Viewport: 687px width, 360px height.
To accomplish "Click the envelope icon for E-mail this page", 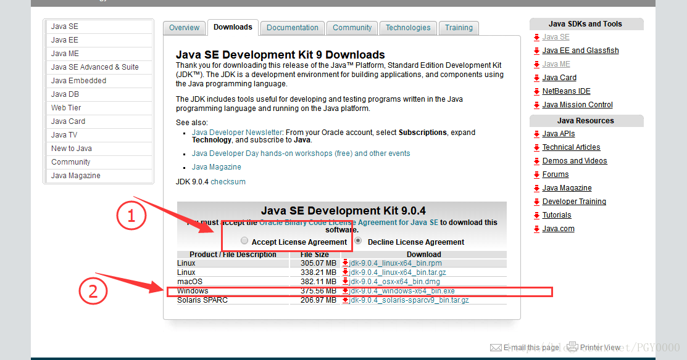I will (x=496, y=348).
